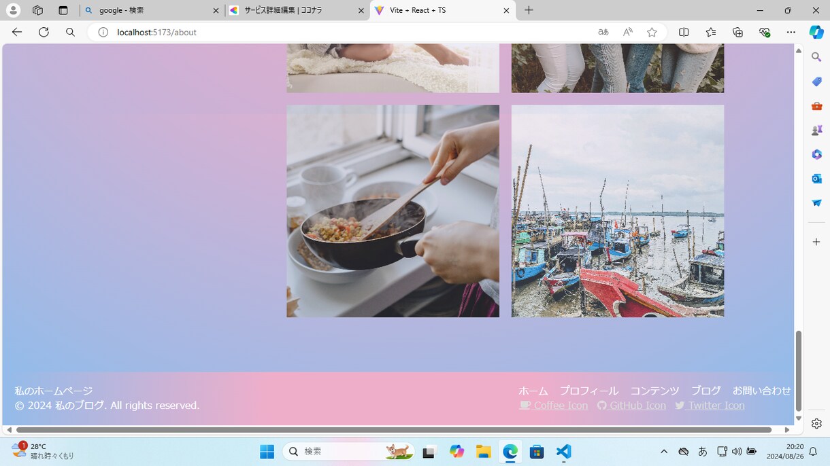
Task: View site information icon in address bar
Action: (103, 32)
